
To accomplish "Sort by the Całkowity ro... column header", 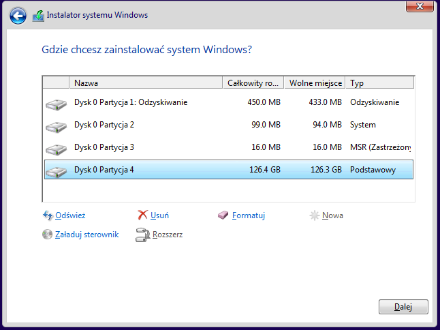I will [253, 83].
